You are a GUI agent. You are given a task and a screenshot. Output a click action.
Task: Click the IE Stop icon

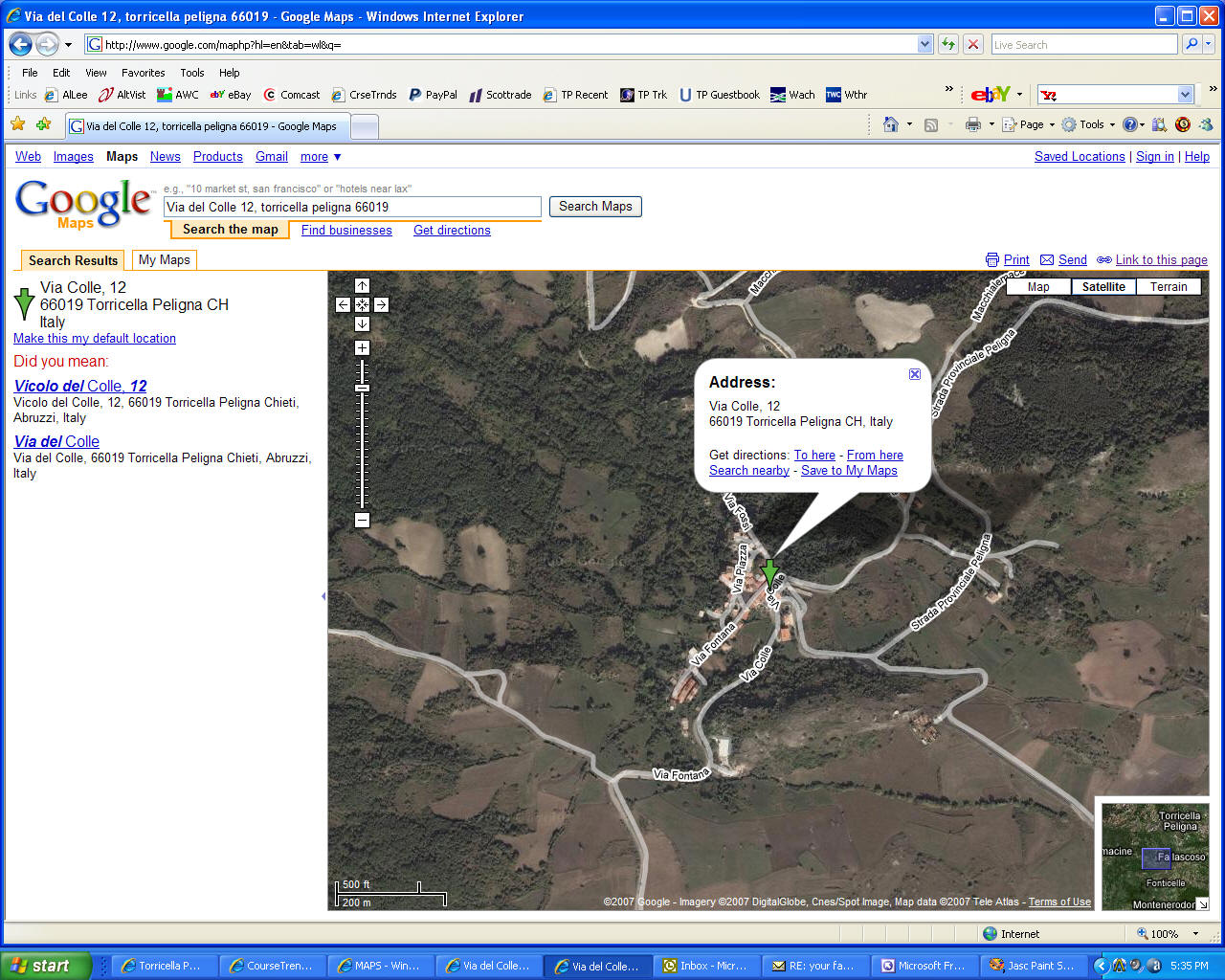(x=973, y=44)
